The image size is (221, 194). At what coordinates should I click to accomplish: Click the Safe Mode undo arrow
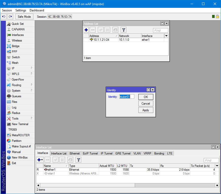[3, 16]
